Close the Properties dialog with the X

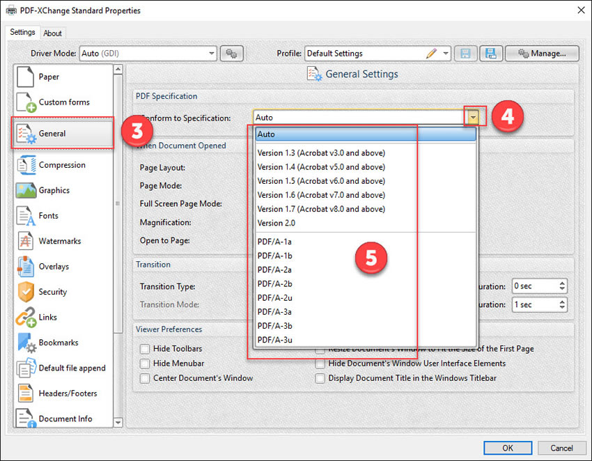(581, 10)
